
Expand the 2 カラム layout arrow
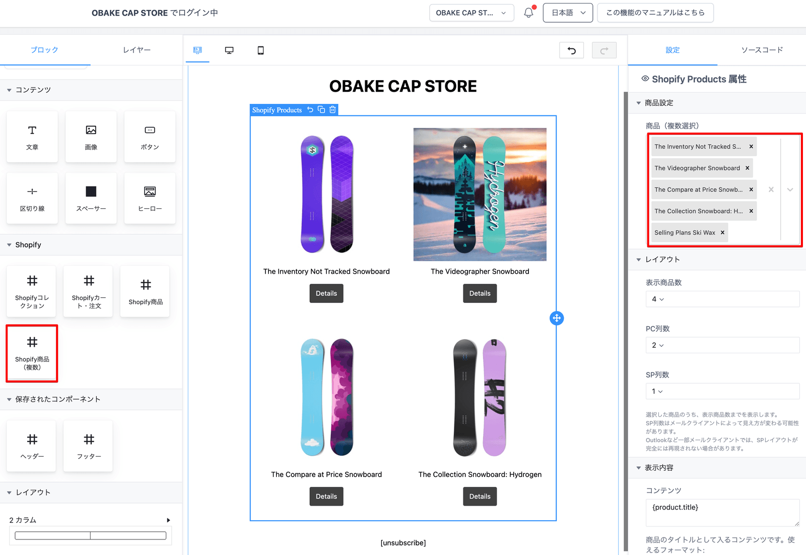click(168, 520)
